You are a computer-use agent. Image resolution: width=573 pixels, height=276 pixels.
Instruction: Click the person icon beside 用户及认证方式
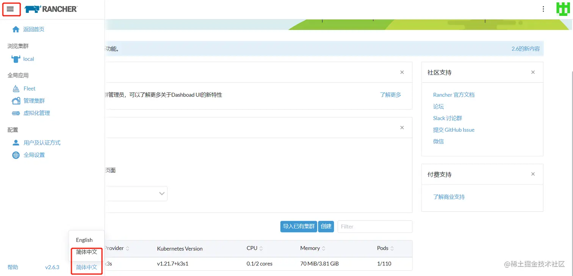click(16, 143)
